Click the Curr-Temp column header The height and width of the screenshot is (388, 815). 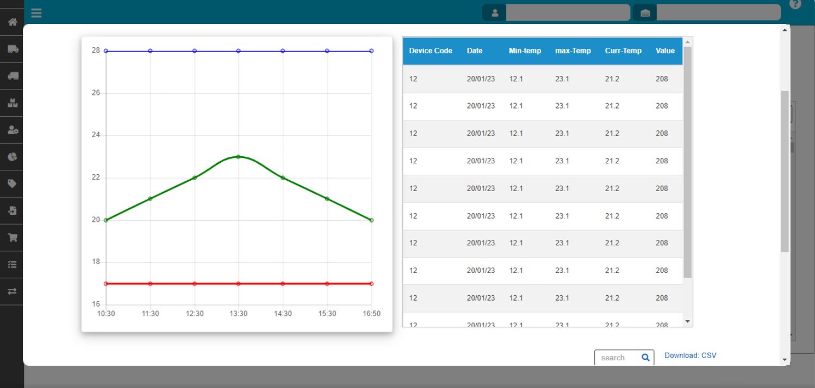623,51
